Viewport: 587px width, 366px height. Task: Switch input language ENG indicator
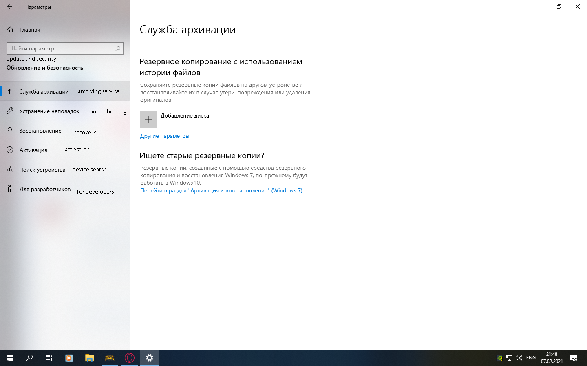coord(531,358)
